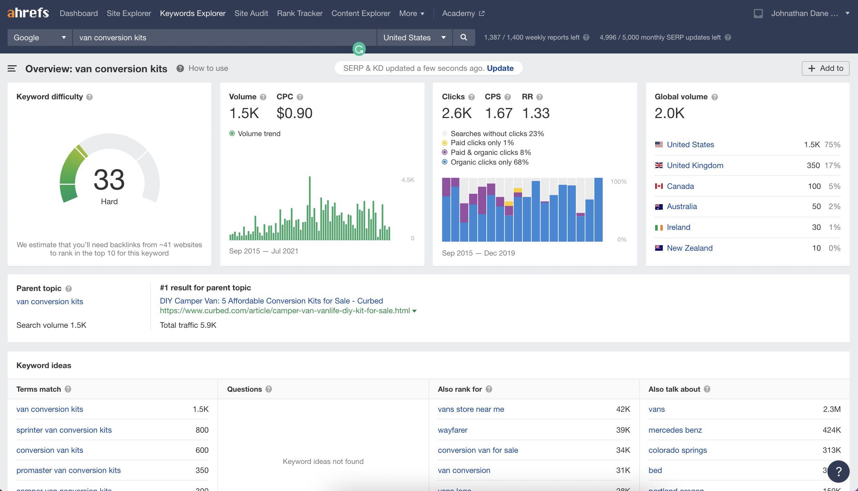Click the search magnifier icon in keyword bar

(x=464, y=37)
